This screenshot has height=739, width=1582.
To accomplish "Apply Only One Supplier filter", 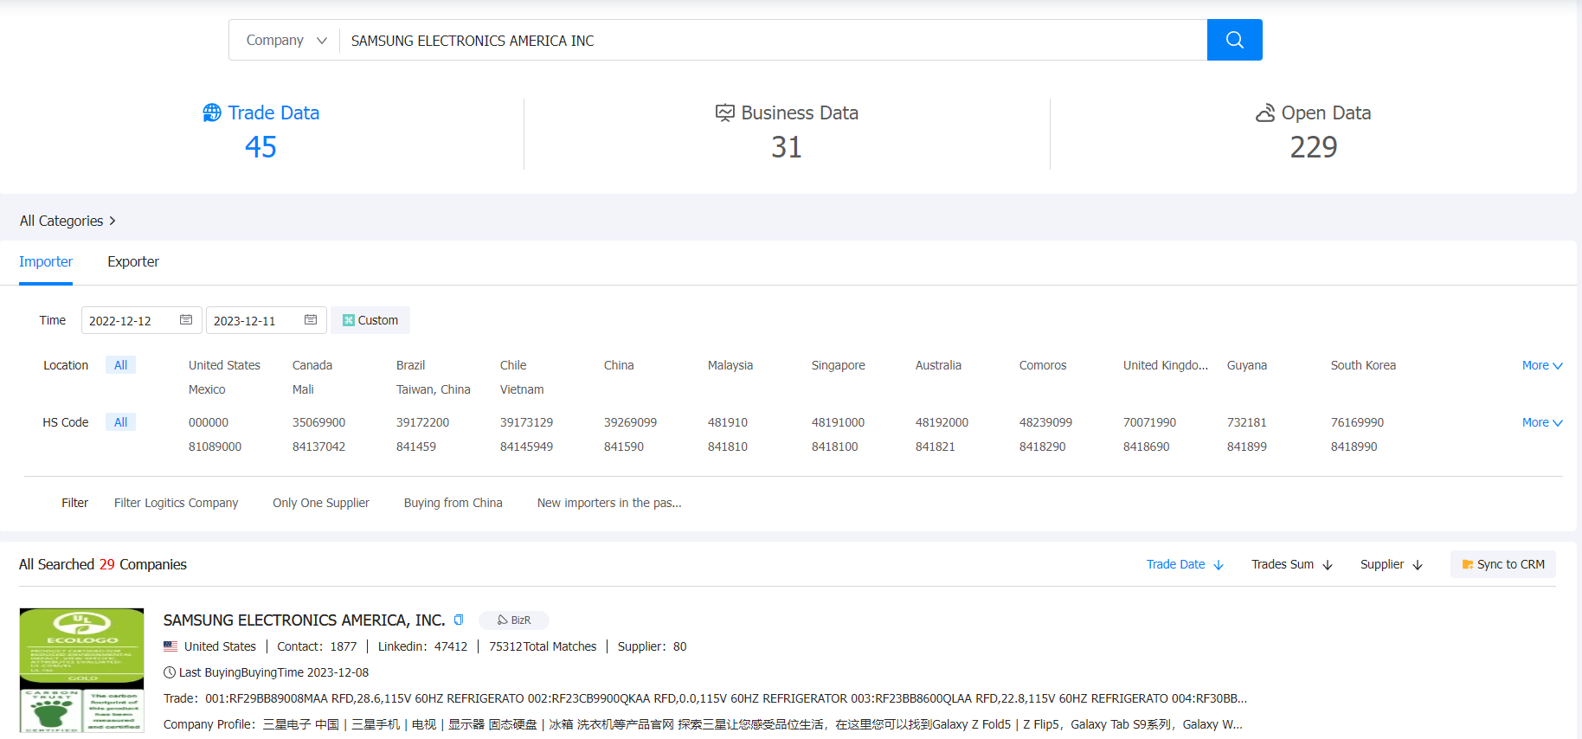I will tap(321, 503).
